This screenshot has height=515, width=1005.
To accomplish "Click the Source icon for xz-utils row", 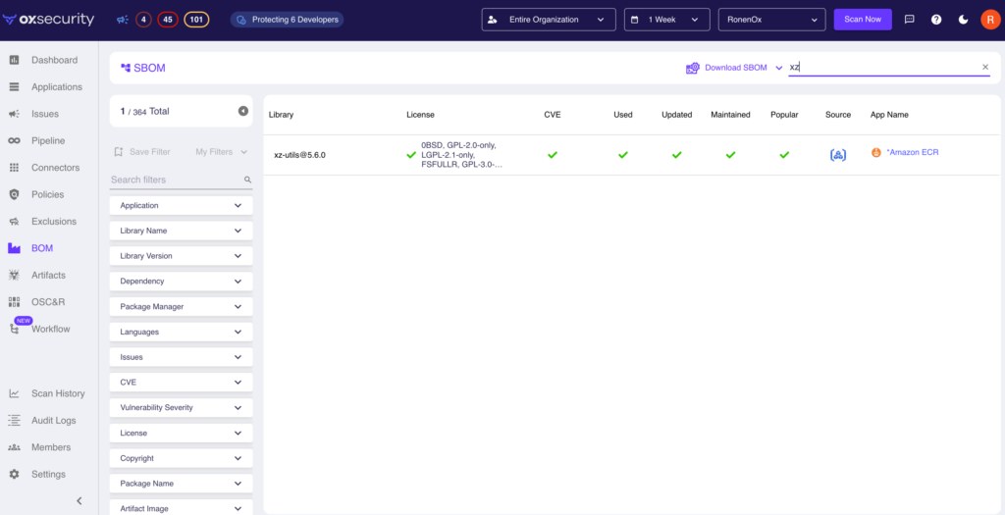I will 837,155.
